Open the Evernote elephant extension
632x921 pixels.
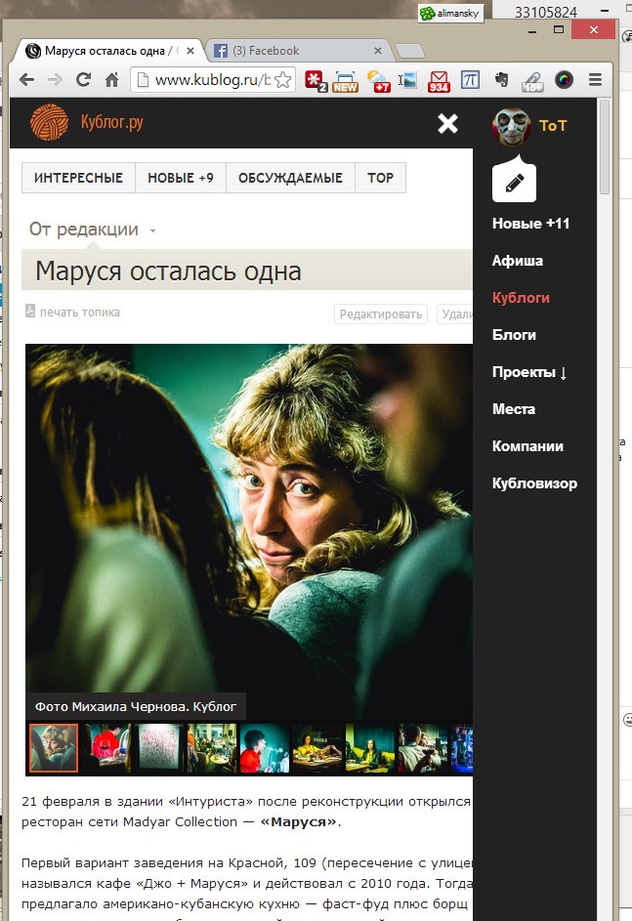pos(502,80)
